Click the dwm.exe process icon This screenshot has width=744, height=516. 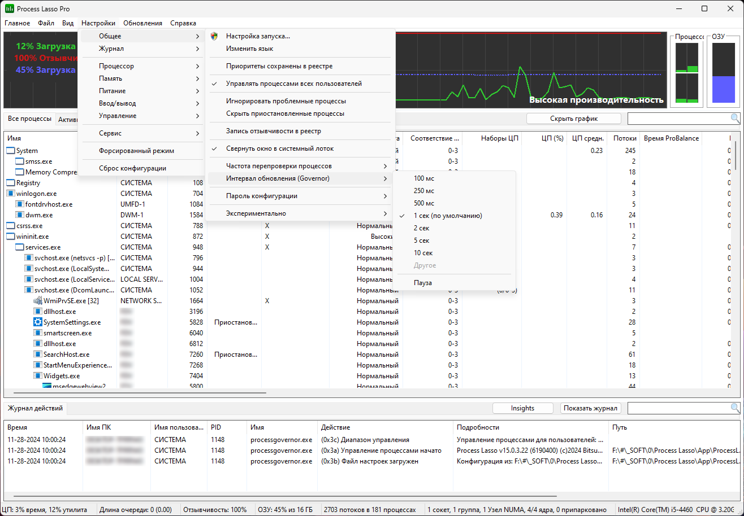click(20, 215)
